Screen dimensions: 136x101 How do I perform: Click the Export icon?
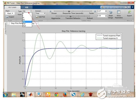click(x=129, y=12)
